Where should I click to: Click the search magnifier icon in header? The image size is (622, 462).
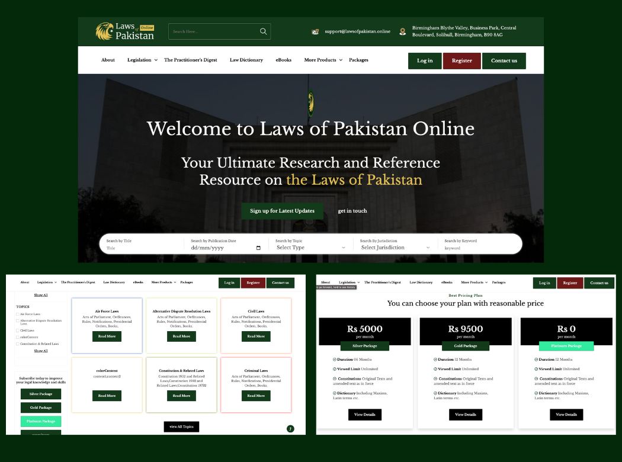[263, 31]
